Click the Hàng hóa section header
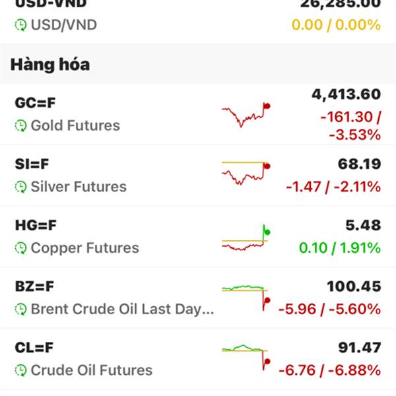Image resolution: width=396 pixels, height=396 pixels. 50,65
